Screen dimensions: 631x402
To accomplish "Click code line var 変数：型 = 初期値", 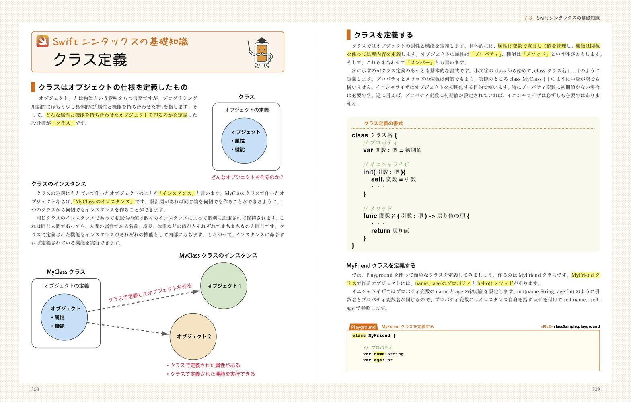I will (x=393, y=150).
